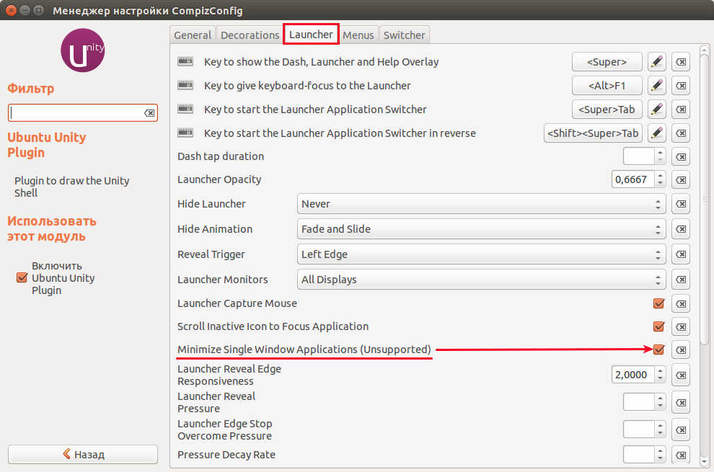714x472 pixels.
Task: Edit the reverse Application Switcher binding pencil
Action: tap(656, 133)
